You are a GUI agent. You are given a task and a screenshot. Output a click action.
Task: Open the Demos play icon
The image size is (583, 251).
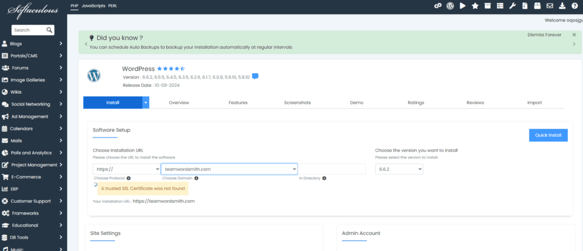click(x=462, y=6)
